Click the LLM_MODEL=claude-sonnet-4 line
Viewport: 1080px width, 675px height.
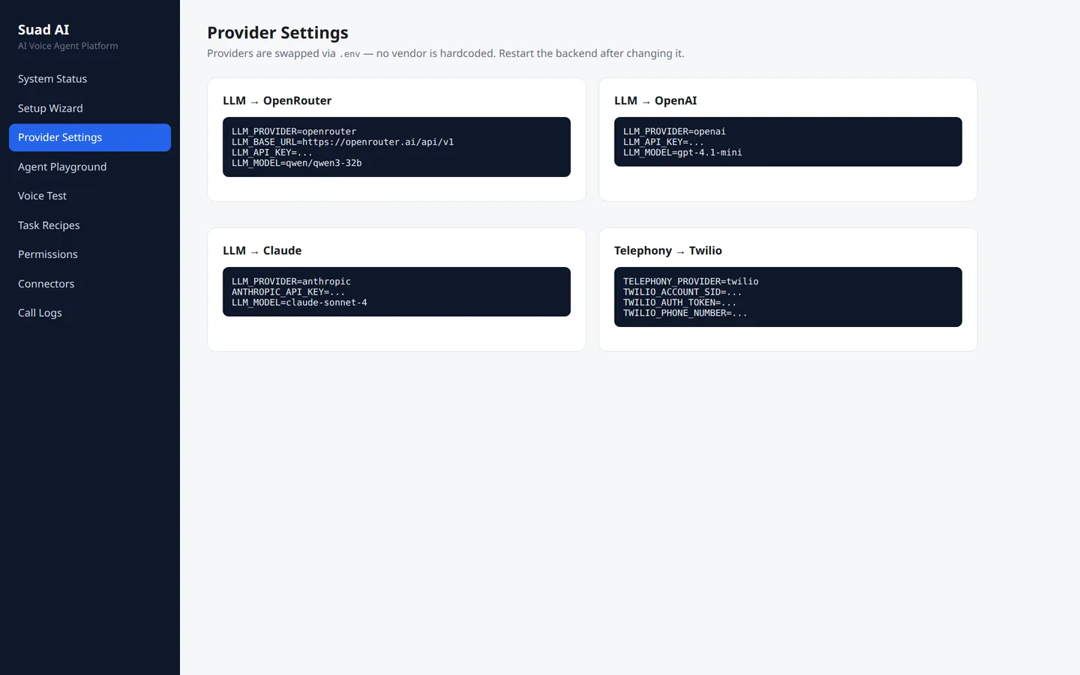299,302
